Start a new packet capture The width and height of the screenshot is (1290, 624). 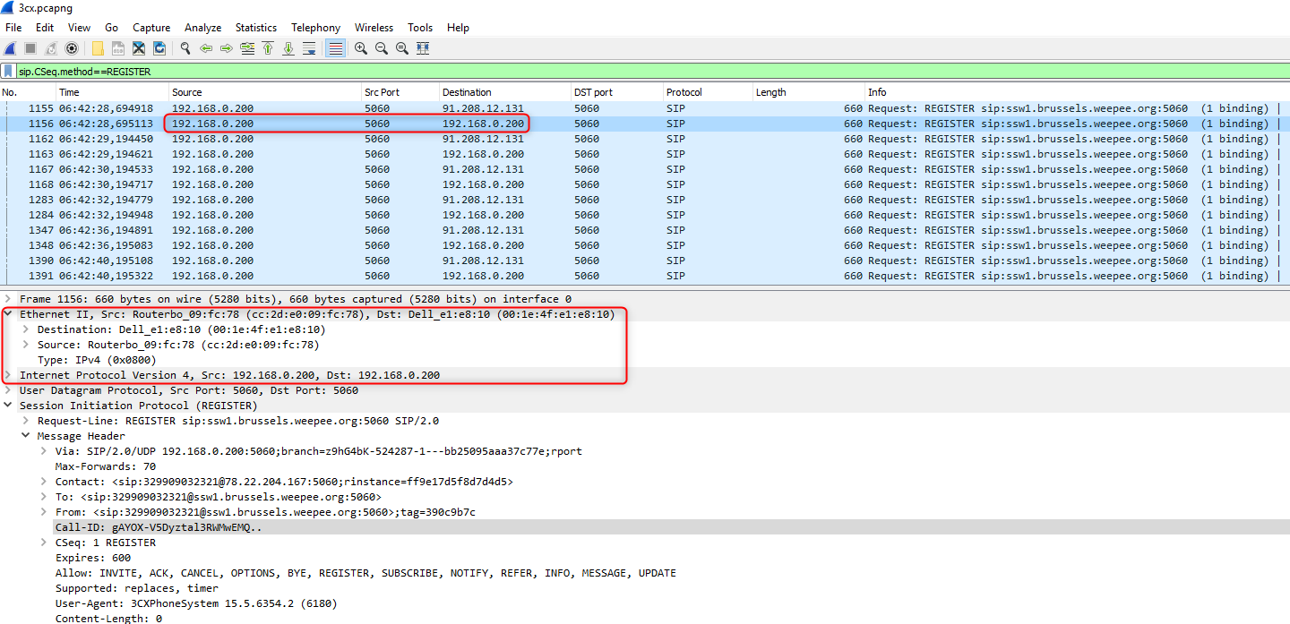(x=10, y=48)
